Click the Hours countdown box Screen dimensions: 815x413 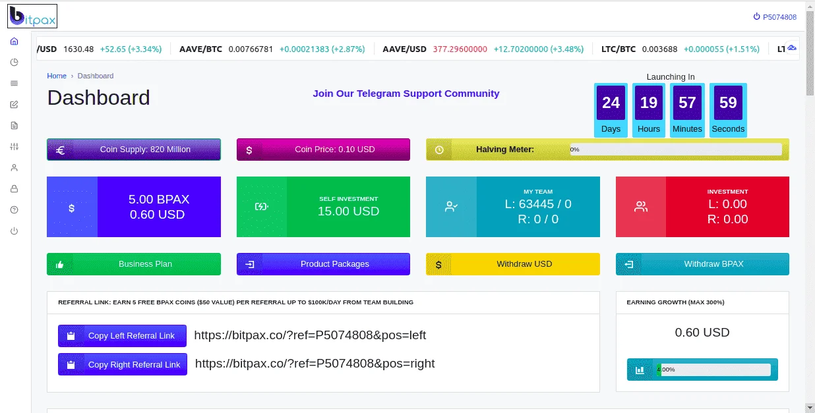coord(649,110)
